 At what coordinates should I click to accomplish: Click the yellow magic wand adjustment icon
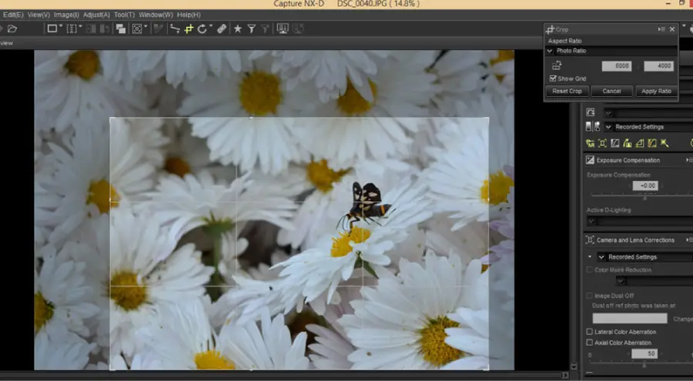(665, 143)
